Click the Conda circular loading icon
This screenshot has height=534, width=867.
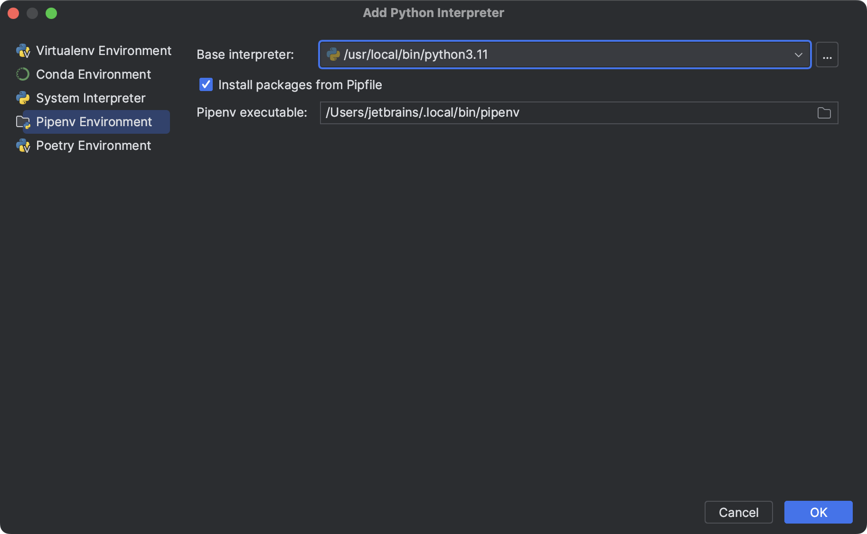[x=23, y=74]
